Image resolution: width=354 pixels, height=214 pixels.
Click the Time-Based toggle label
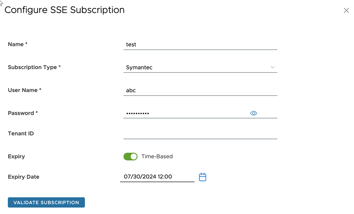click(157, 156)
